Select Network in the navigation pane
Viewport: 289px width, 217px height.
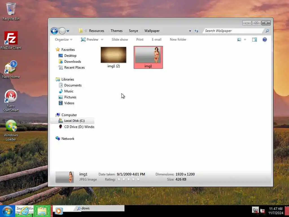tap(68, 138)
